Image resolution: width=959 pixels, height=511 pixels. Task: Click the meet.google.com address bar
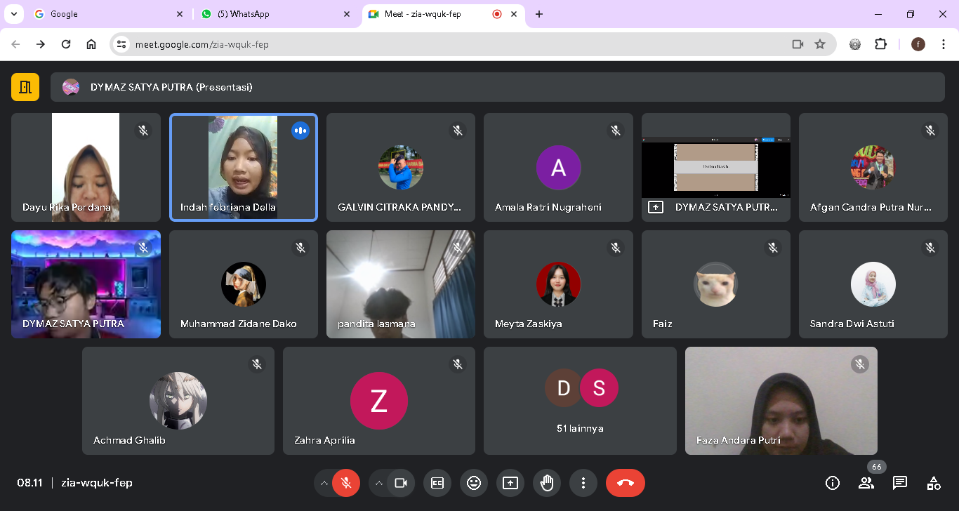point(449,44)
